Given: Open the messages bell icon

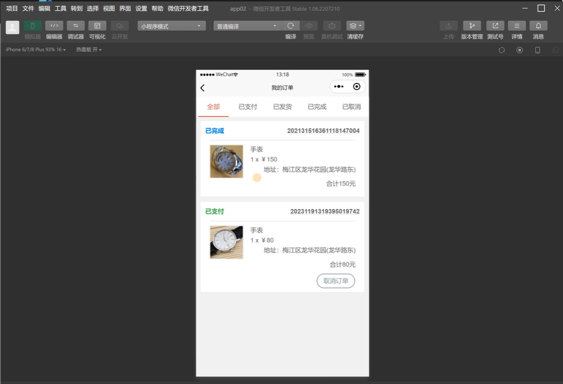Looking at the screenshot, I should [x=538, y=26].
